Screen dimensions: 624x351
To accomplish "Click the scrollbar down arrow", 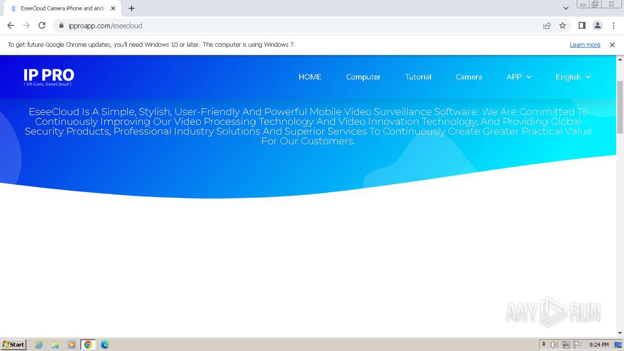I will tap(620, 333).
